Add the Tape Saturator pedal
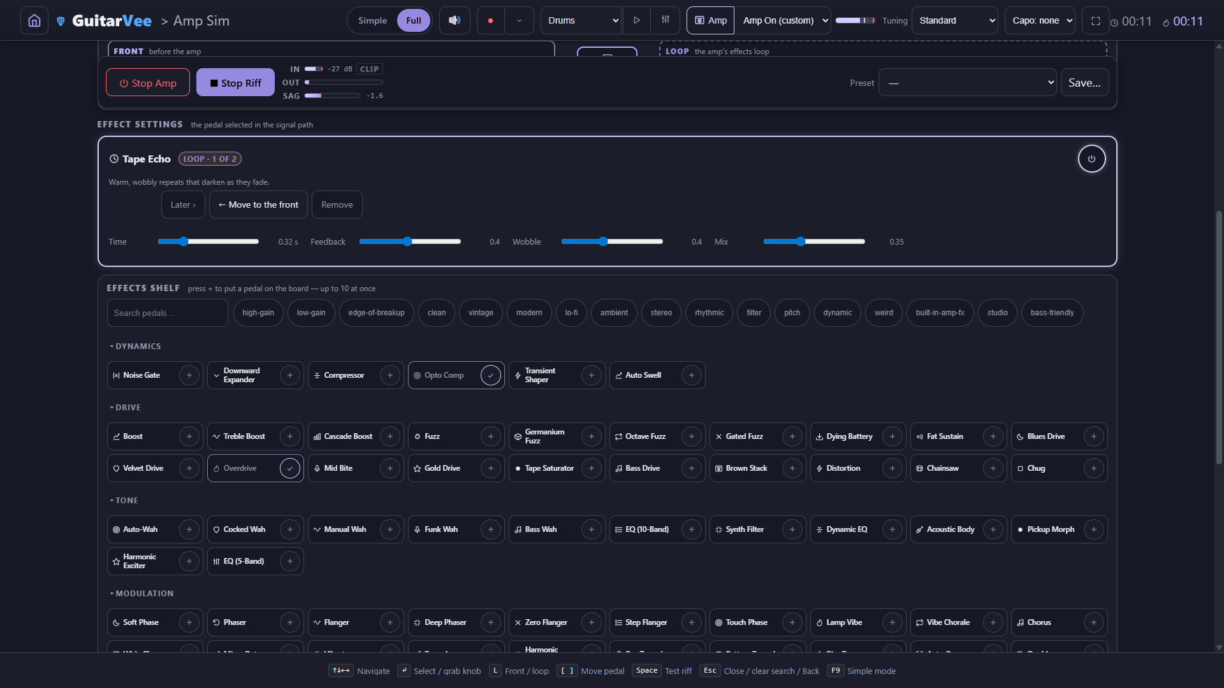1224x688 pixels. coord(592,468)
